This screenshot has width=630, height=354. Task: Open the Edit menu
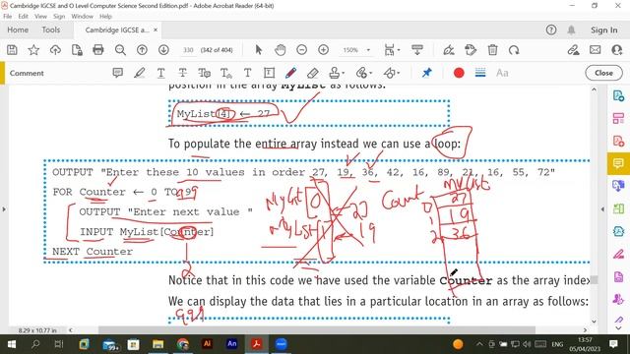pos(23,17)
